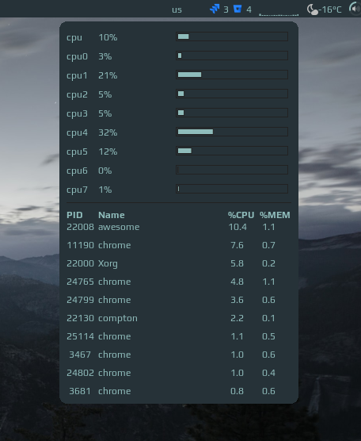Click the PID column header
Screen dimensions: 361x441
click(74, 215)
